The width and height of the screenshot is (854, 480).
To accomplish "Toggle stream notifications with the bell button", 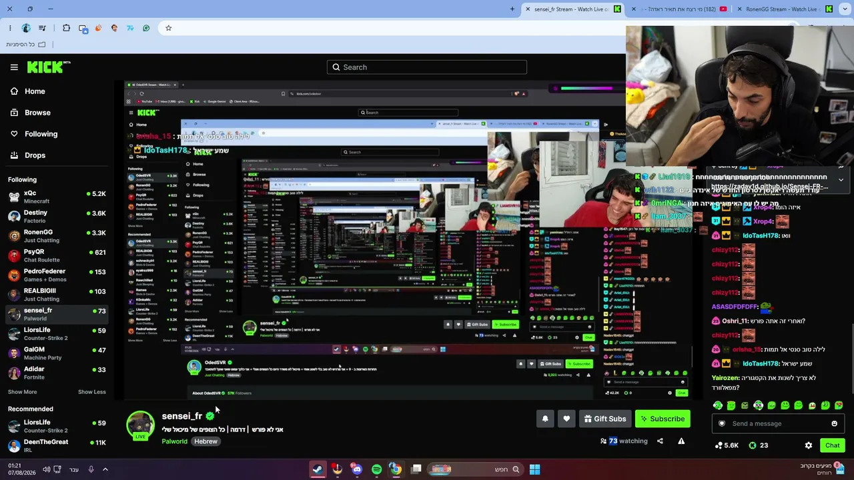I will [x=545, y=419].
